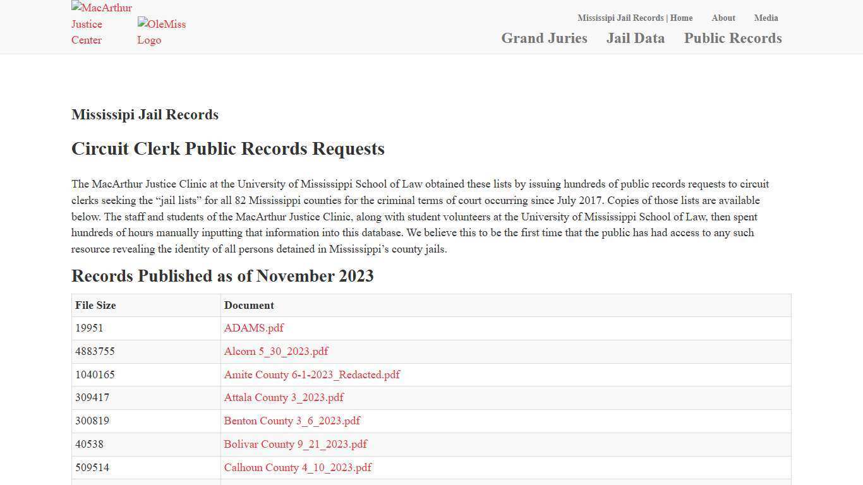Navigate to Jail Data section
This screenshot has width=863, height=485.
636,38
